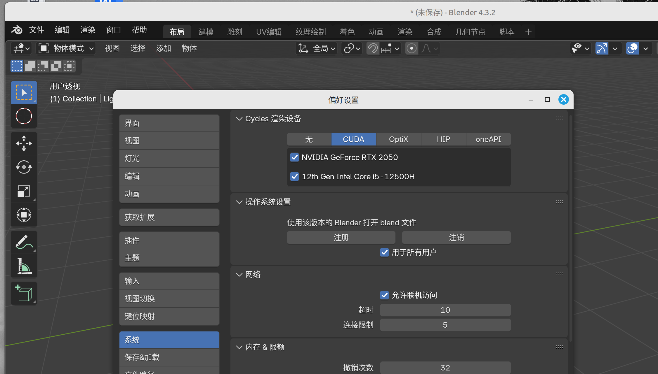Select the Annotate pencil tool
Image resolution: width=658 pixels, height=374 pixels.
point(24,242)
